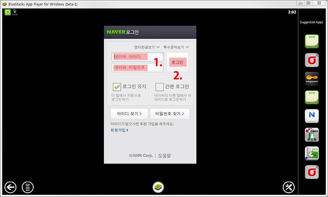Screen dimensions: 328x197
Task: Go back using the arrow back button
Action: pos(10,187)
